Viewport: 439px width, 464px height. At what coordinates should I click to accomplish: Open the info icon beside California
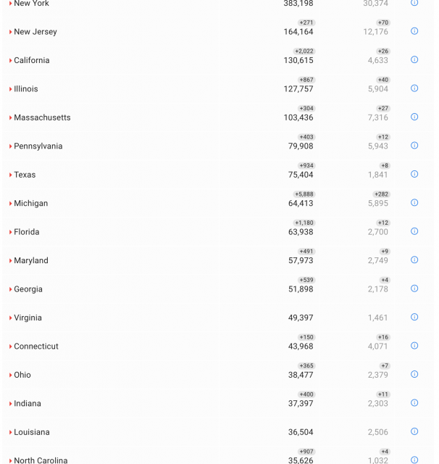coord(414,59)
